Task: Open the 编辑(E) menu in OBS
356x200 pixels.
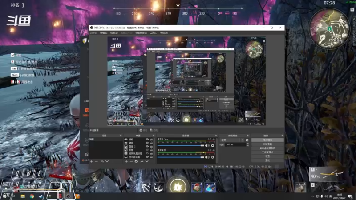Action: (x=104, y=33)
